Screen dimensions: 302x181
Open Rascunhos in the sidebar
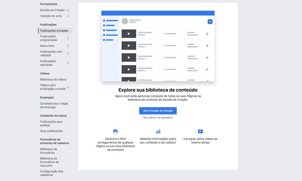(x=47, y=46)
